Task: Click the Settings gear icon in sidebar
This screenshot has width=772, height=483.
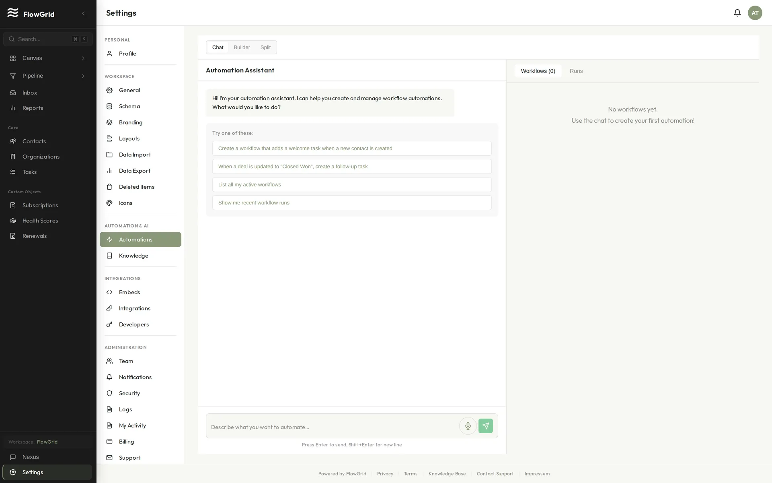Action: point(13,472)
